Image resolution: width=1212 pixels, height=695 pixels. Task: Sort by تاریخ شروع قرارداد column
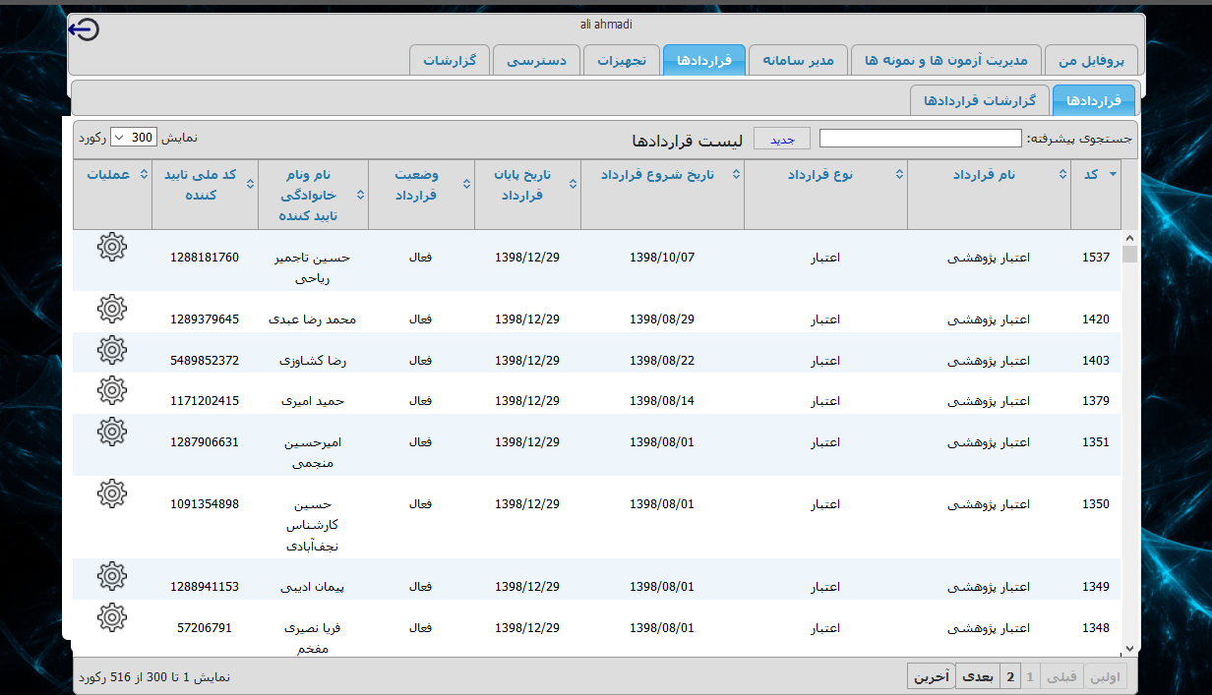click(x=661, y=174)
